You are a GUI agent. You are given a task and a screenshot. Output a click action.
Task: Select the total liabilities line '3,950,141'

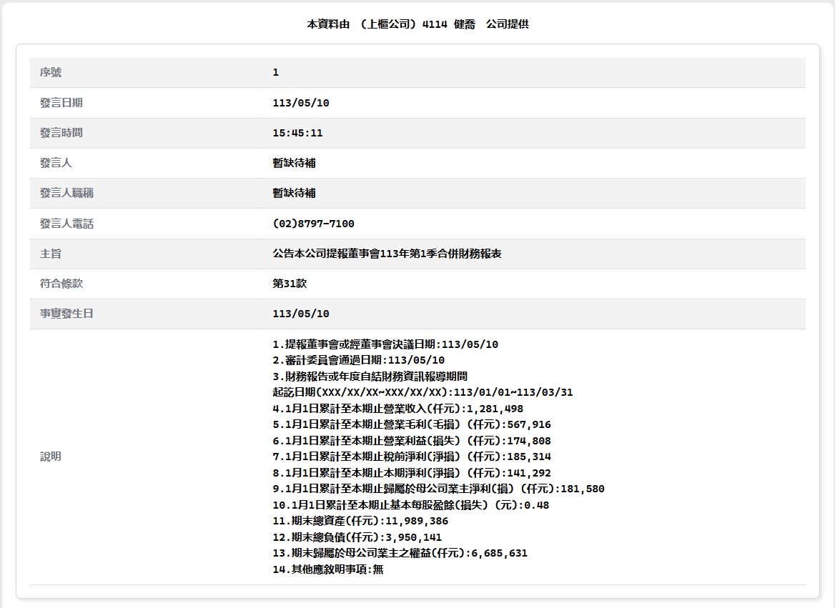tap(357, 537)
